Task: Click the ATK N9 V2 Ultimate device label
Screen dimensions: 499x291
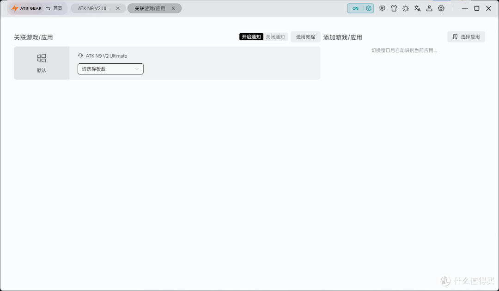Action: tap(106, 56)
